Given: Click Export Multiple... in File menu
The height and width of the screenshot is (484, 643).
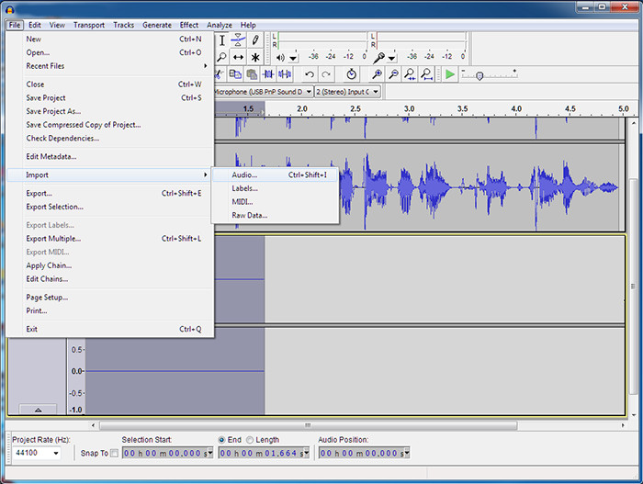Looking at the screenshot, I should point(53,239).
